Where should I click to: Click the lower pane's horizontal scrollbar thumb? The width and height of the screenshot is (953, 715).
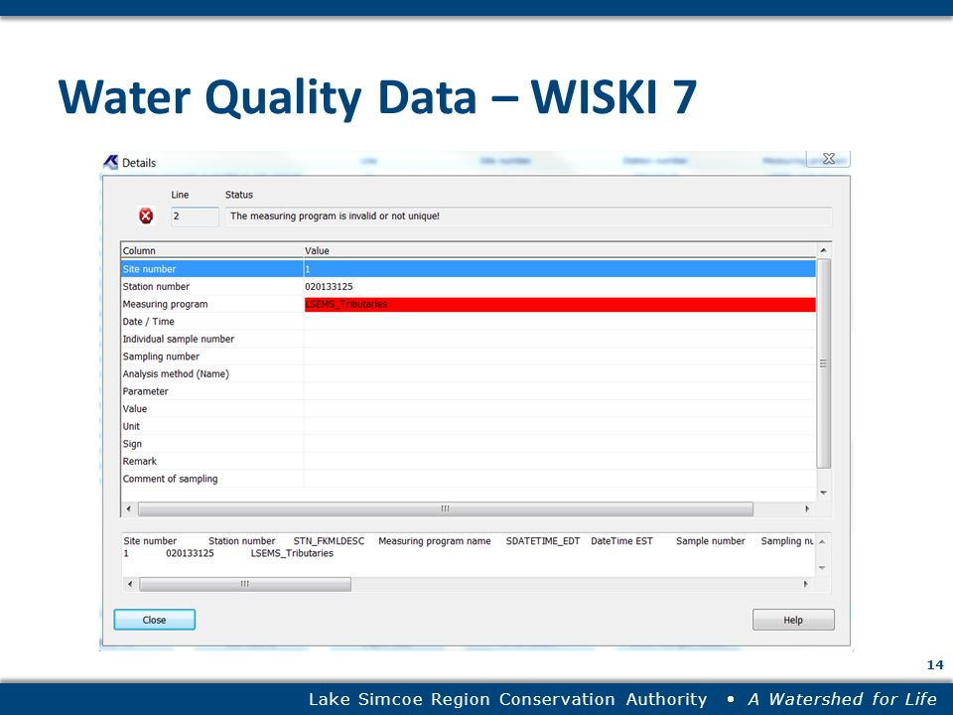(245, 584)
